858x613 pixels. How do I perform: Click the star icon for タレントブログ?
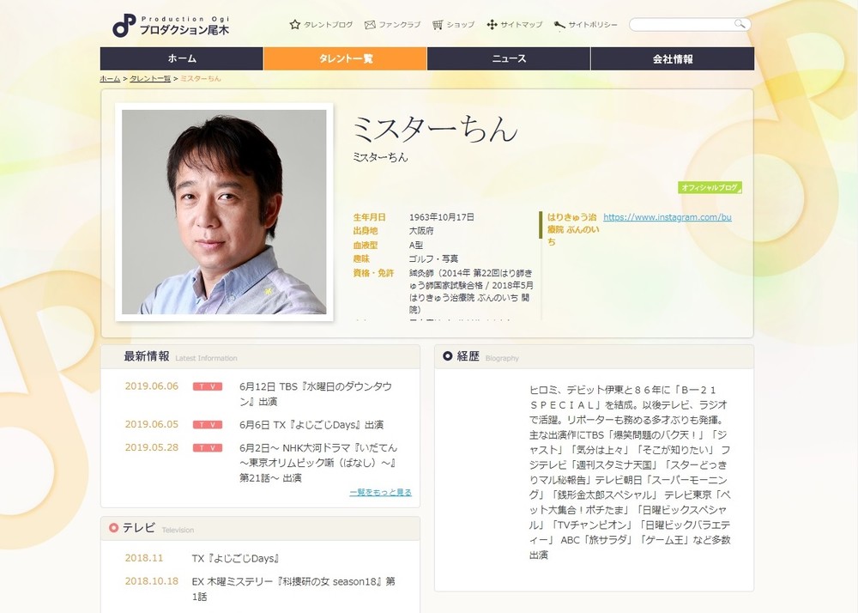(x=295, y=25)
